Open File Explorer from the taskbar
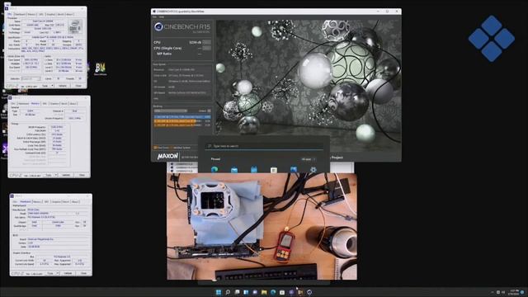This screenshot has height=297, width=528. (264, 292)
